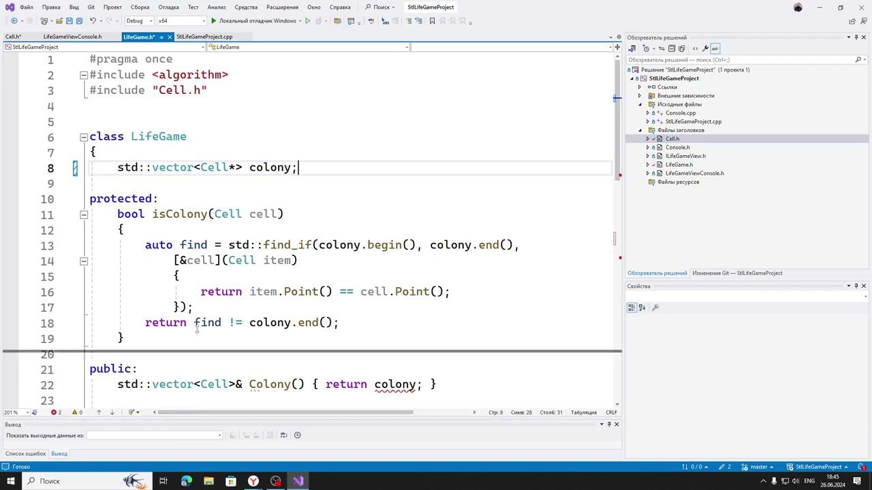The image size is (872, 490).
Task: Open the zoom level 201 % dropdown
Action: (16, 412)
